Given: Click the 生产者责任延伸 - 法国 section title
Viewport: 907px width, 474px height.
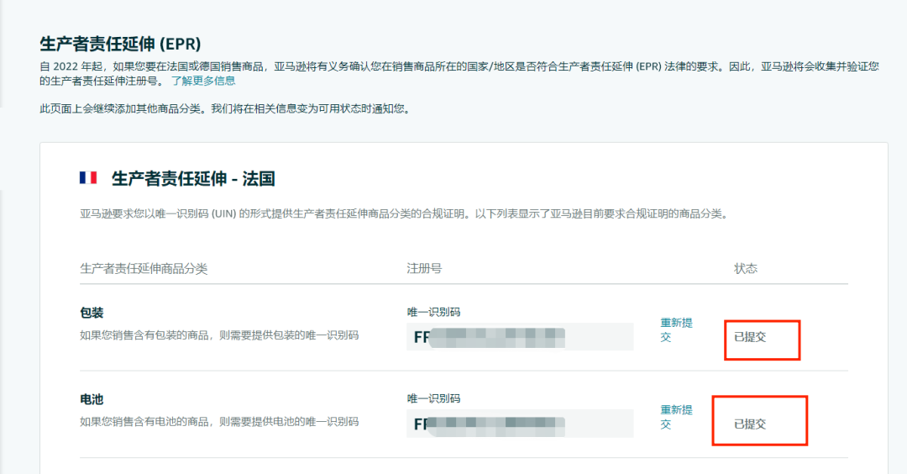Looking at the screenshot, I should [x=192, y=178].
